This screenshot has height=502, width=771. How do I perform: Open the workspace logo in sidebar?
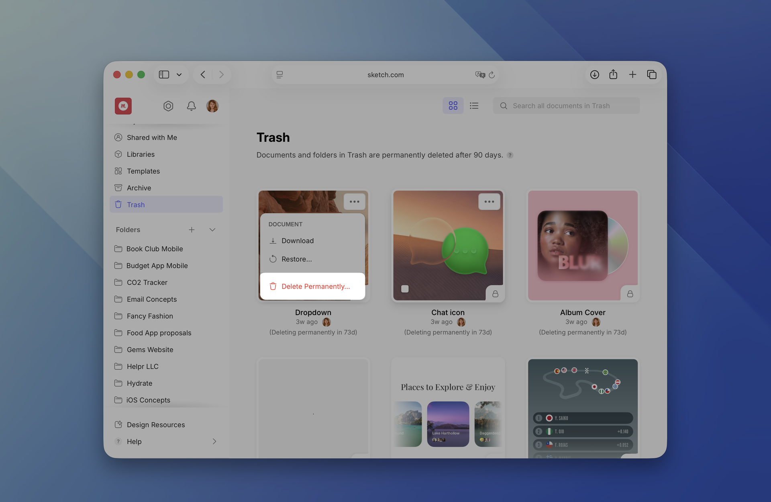(123, 106)
